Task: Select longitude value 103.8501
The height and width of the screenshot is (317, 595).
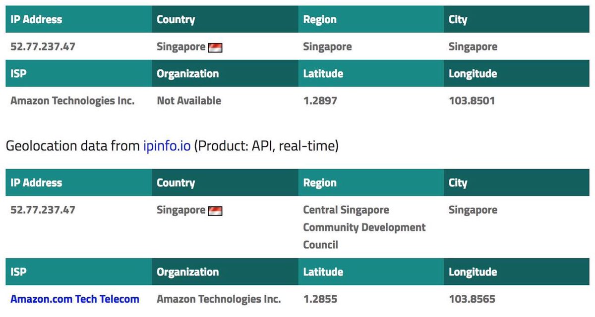Action: pos(472,101)
